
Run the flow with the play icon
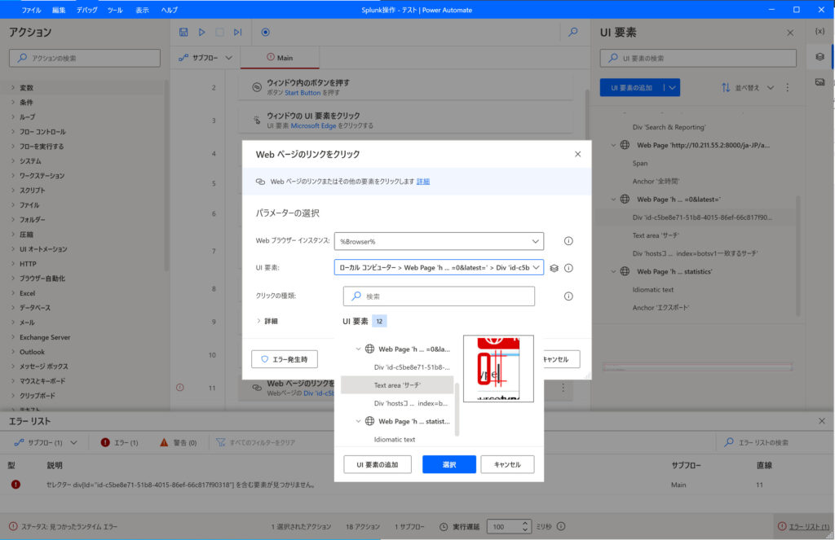pyautogui.click(x=202, y=33)
